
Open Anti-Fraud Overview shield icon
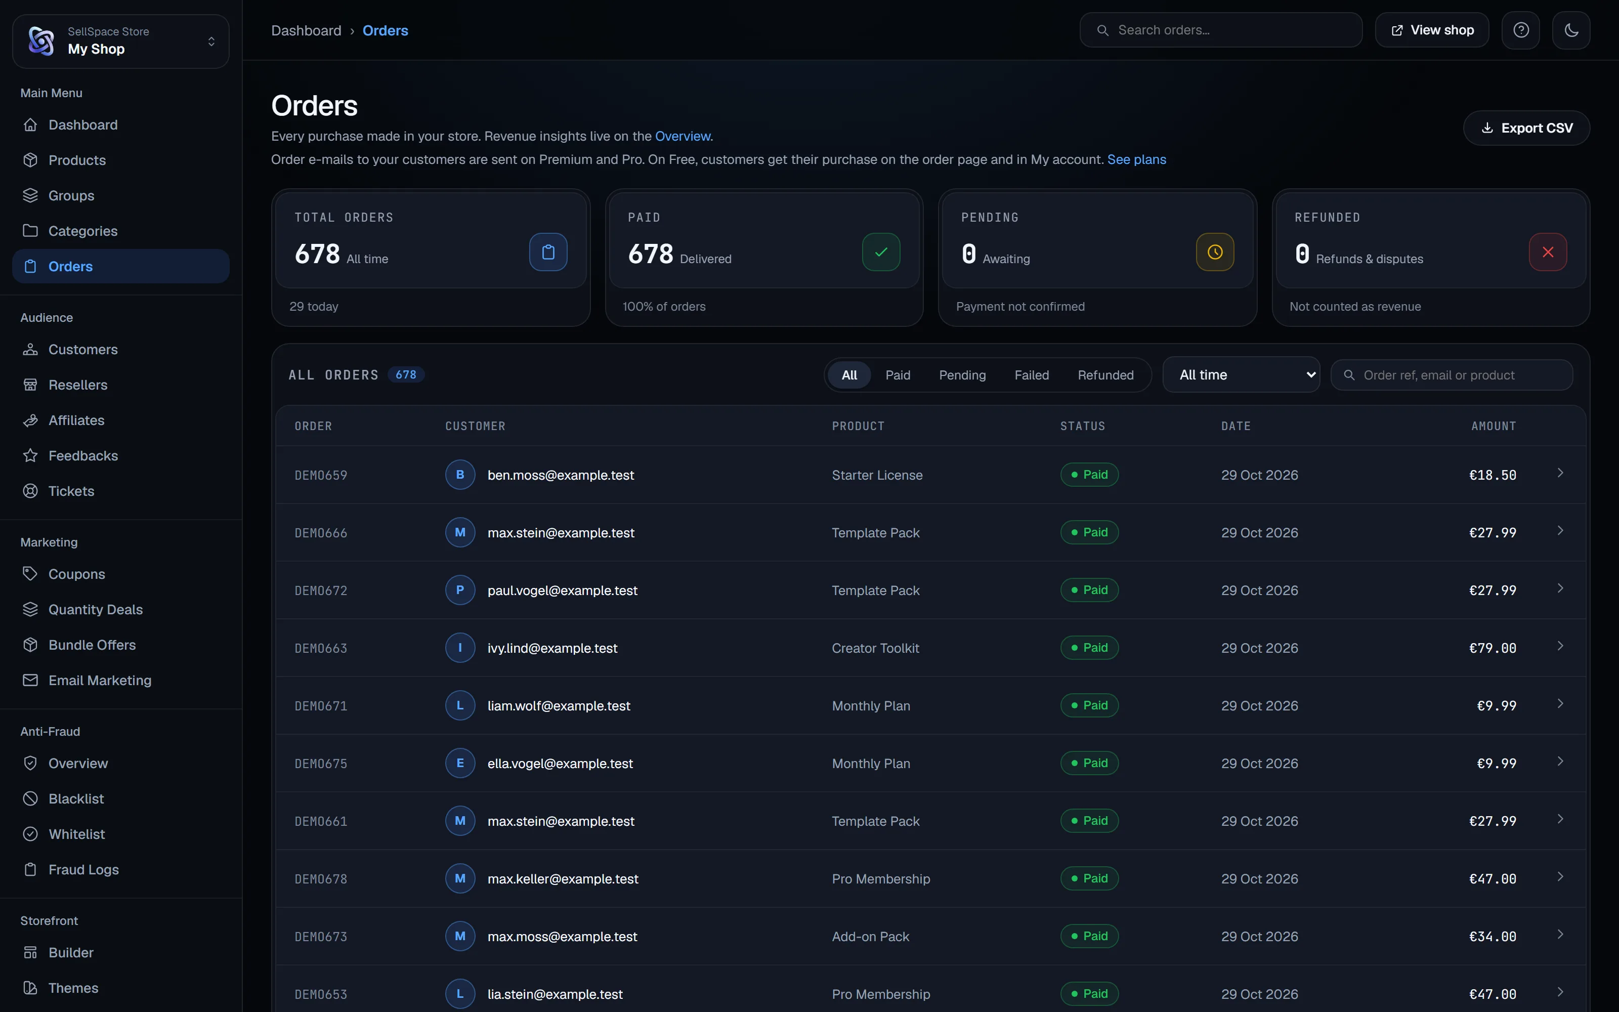pos(30,763)
